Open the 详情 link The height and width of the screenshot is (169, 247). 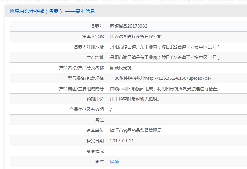coord(114,162)
